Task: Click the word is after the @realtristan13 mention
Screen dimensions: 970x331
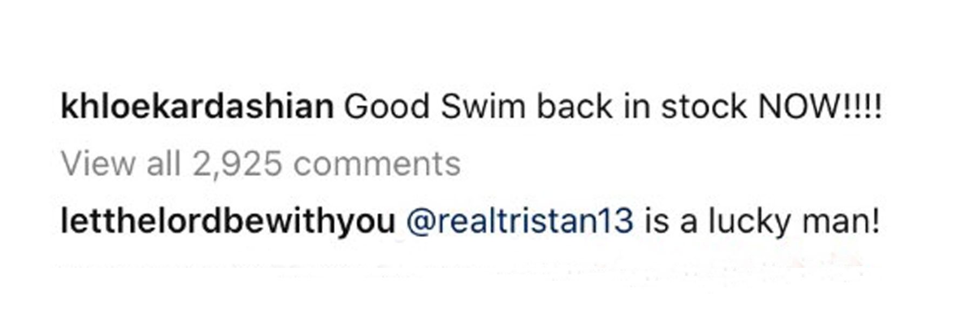Action: (x=657, y=222)
